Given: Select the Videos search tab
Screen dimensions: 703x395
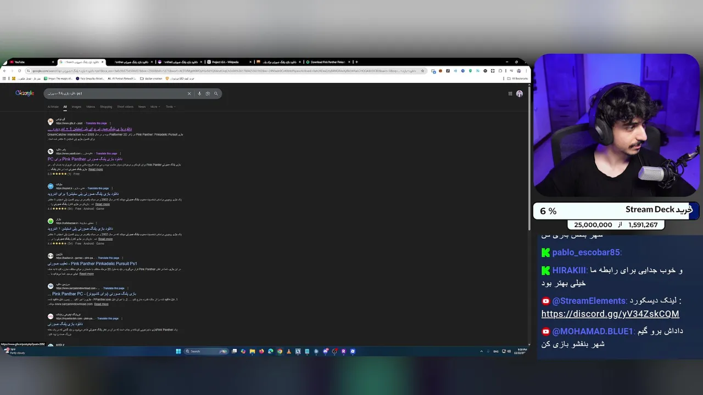Looking at the screenshot, I should click(91, 107).
